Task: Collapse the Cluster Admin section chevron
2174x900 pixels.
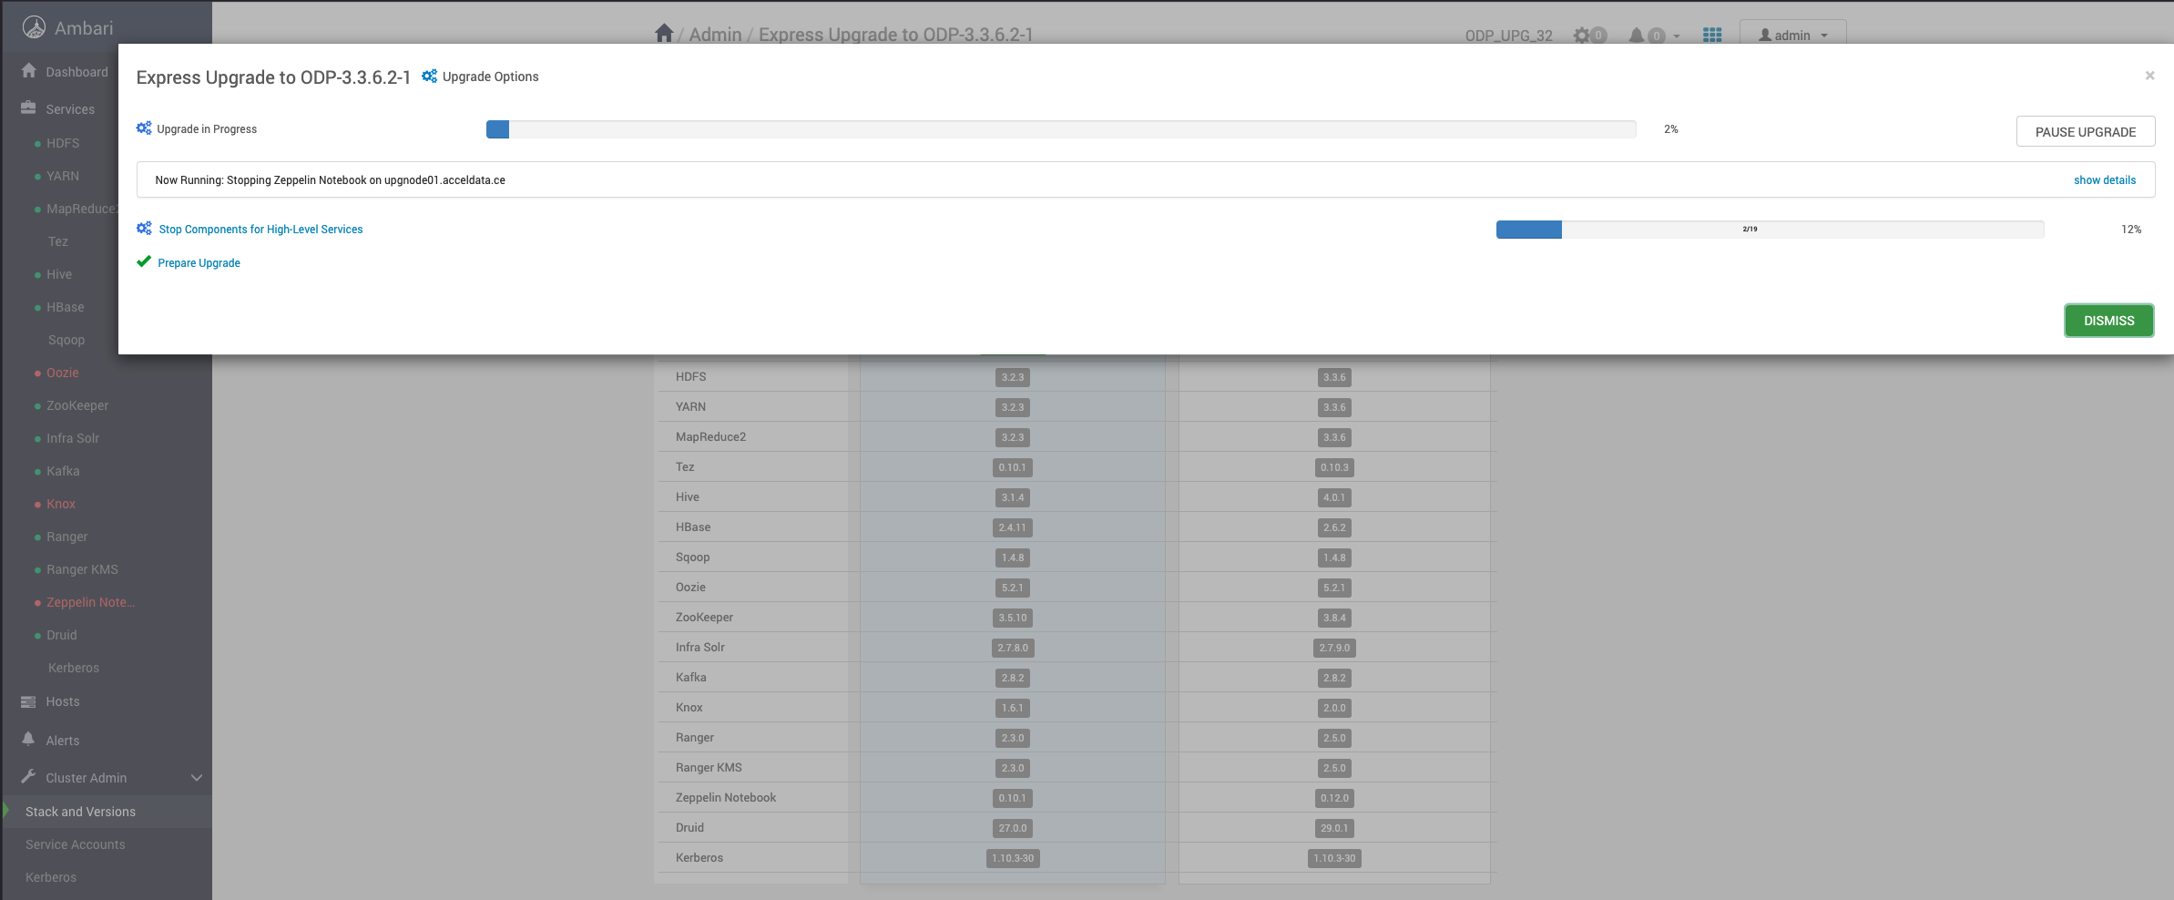Action: coord(196,778)
